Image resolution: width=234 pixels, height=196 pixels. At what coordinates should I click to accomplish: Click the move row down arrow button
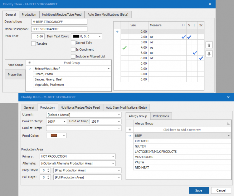[x=209, y=54]
